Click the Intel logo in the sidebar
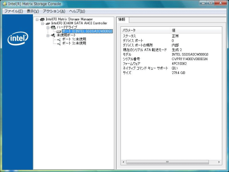 18,38
